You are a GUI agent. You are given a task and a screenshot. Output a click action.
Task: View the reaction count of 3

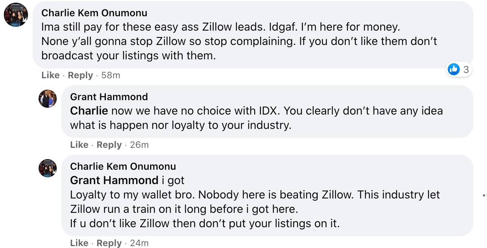[466, 70]
